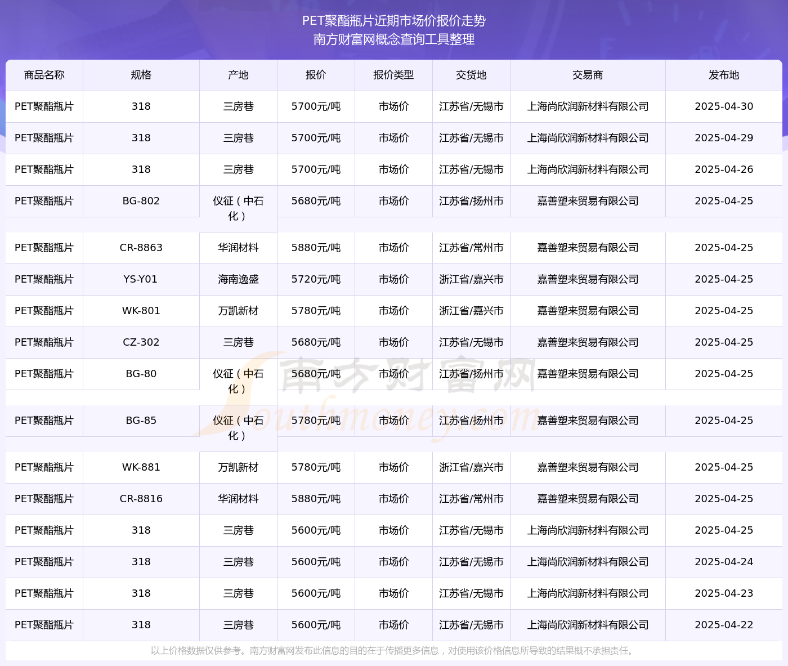The height and width of the screenshot is (666, 788).
Task: Click 嘉善塑来贸易有限公司 in the BG-802 row
Action: [588, 201]
